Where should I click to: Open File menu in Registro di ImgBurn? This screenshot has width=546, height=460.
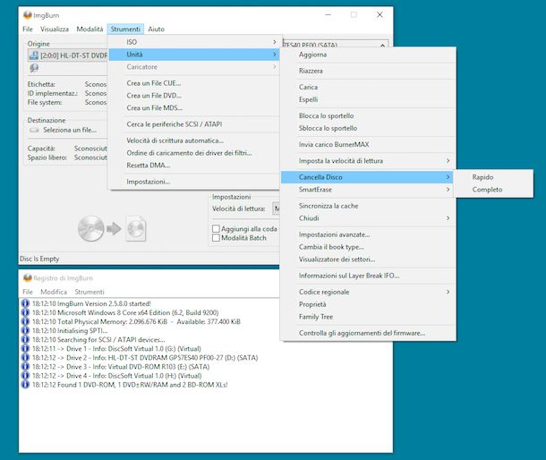28,292
